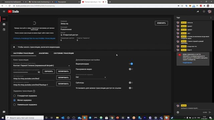Go back with the browser back arrow
This screenshot has width=214, height=120.
2,6
